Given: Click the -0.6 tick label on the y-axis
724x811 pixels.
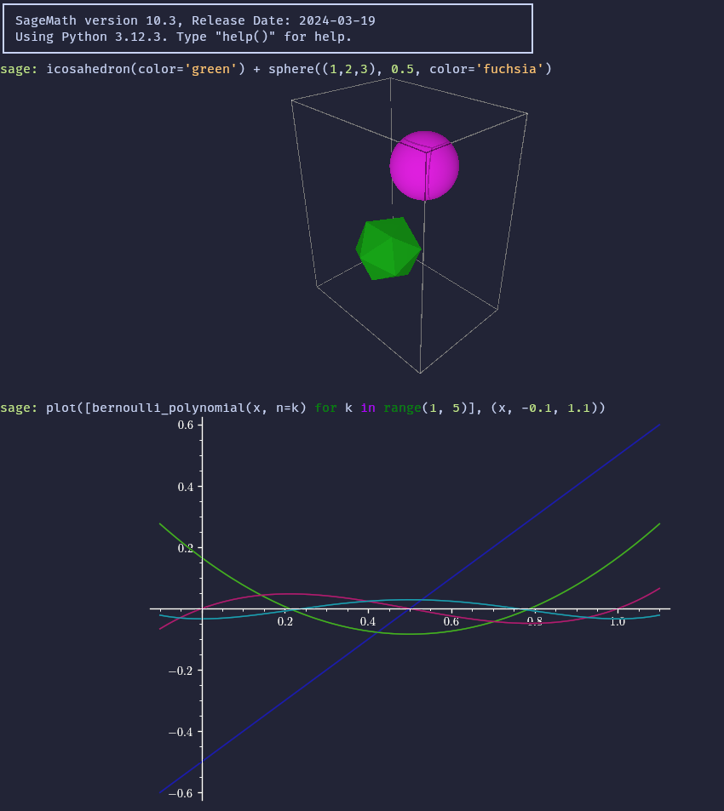Looking at the screenshot, I should (x=179, y=793).
